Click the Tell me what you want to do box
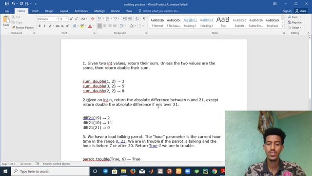312x176 pixels. point(158,11)
